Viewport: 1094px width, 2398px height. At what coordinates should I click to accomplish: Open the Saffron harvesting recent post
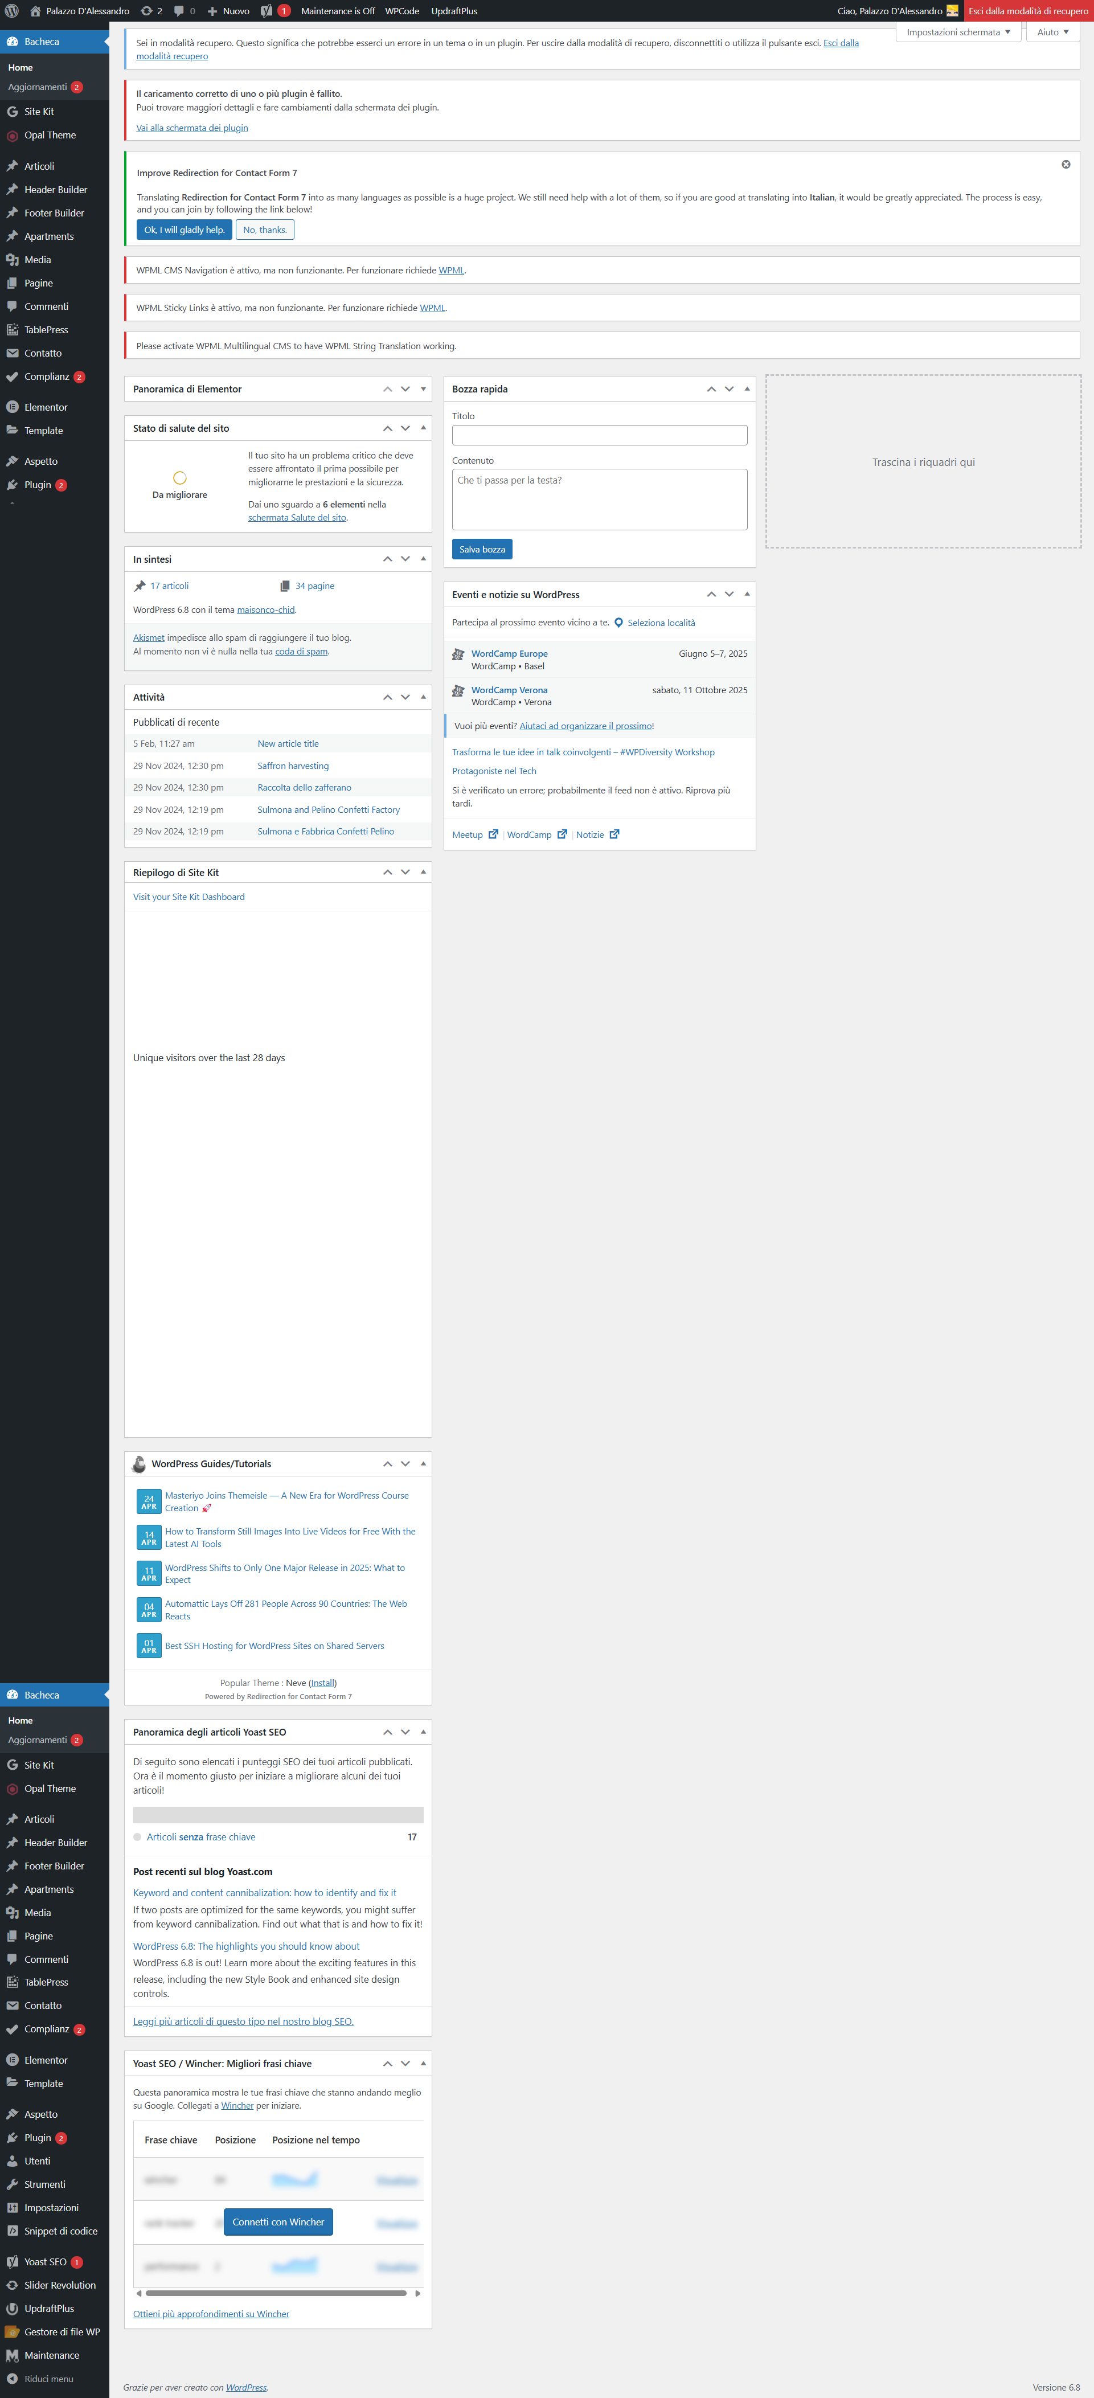(x=293, y=766)
